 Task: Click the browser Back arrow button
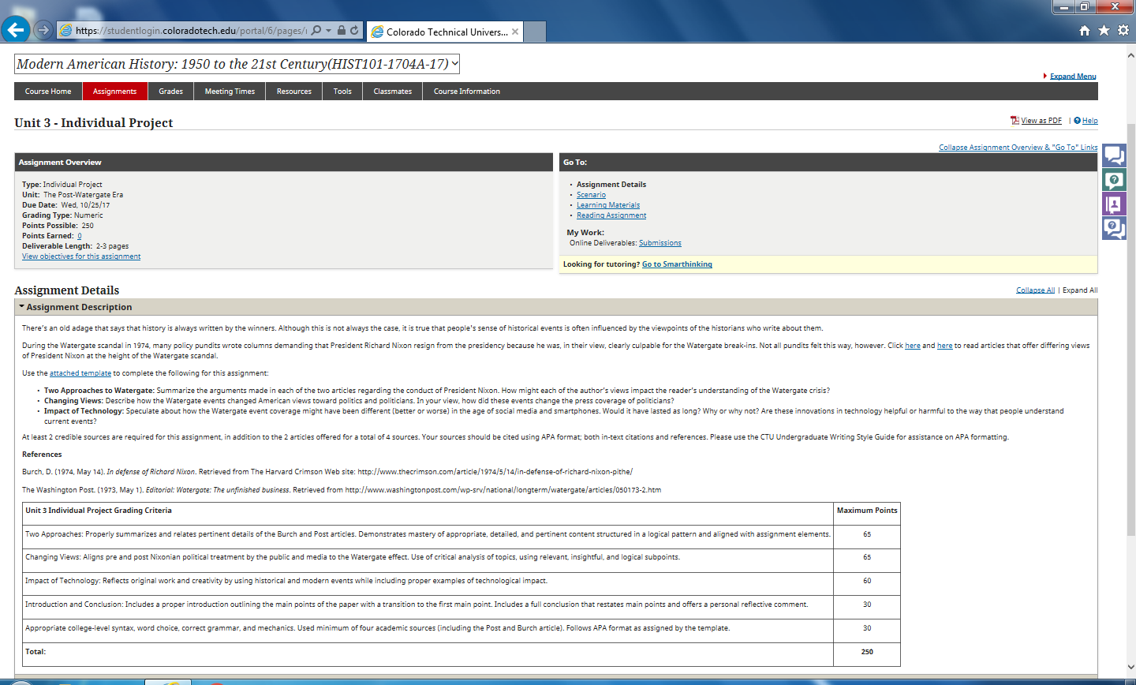coord(15,30)
